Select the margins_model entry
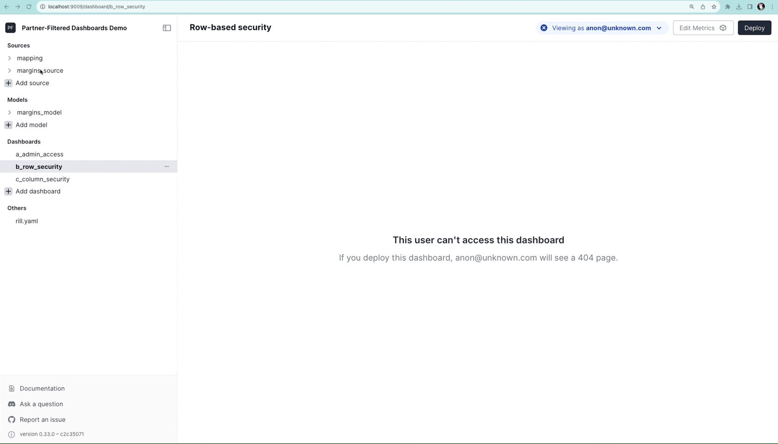This screenshot has height=444, width=778. click(39, 113)
